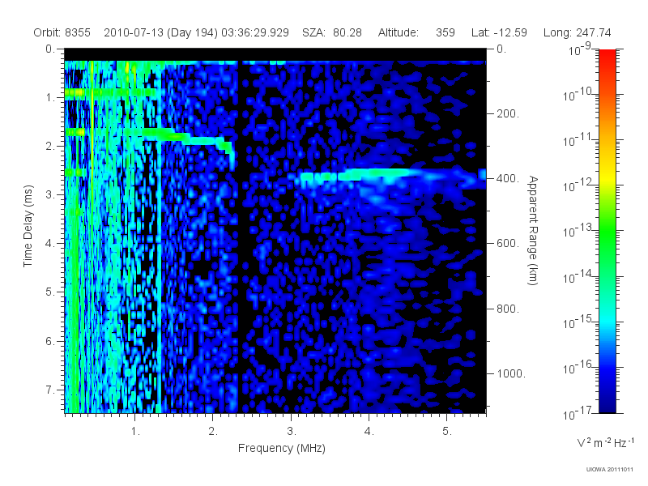Click the 'Long: 247.74' text

577,32
